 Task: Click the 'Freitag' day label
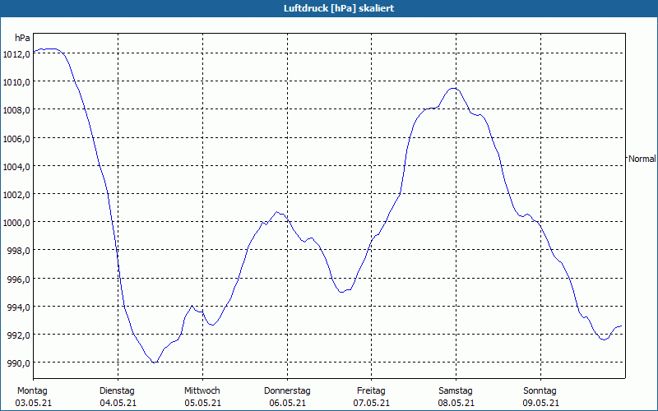pyautogui.click(x=371, y=390)
